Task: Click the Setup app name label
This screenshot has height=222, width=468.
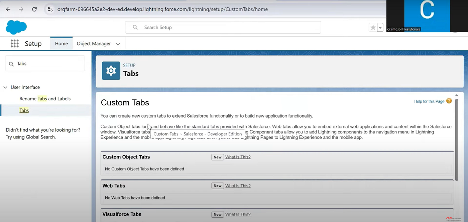Action: pyautogui.click(x=33, y=43)
